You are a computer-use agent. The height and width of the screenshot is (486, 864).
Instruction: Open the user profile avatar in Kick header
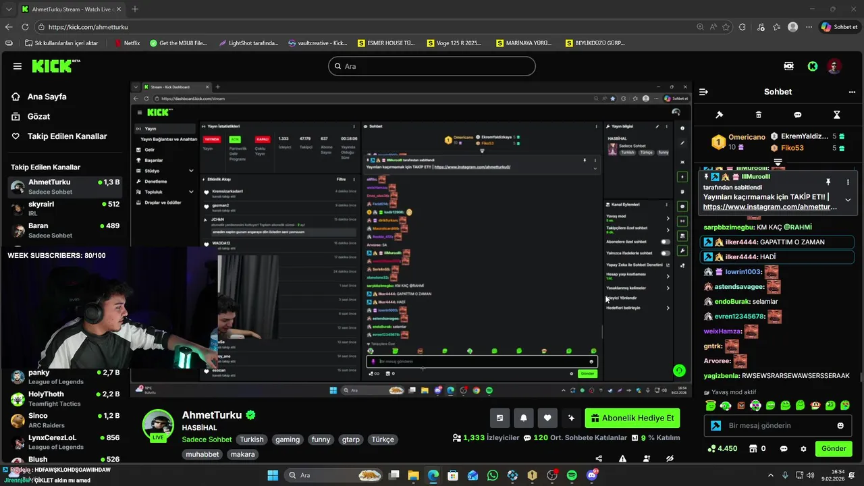click(835, 66)
